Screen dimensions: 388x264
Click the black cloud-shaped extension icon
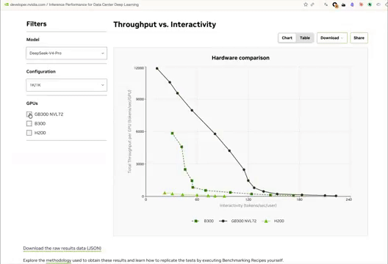[x=343, y=4]
